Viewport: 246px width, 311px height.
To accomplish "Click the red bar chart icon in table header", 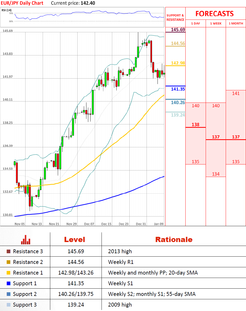I will [x=26, y=240].
